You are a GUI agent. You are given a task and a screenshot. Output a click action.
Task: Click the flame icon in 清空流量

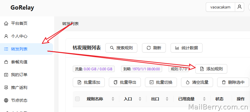(x=188, y=82)
